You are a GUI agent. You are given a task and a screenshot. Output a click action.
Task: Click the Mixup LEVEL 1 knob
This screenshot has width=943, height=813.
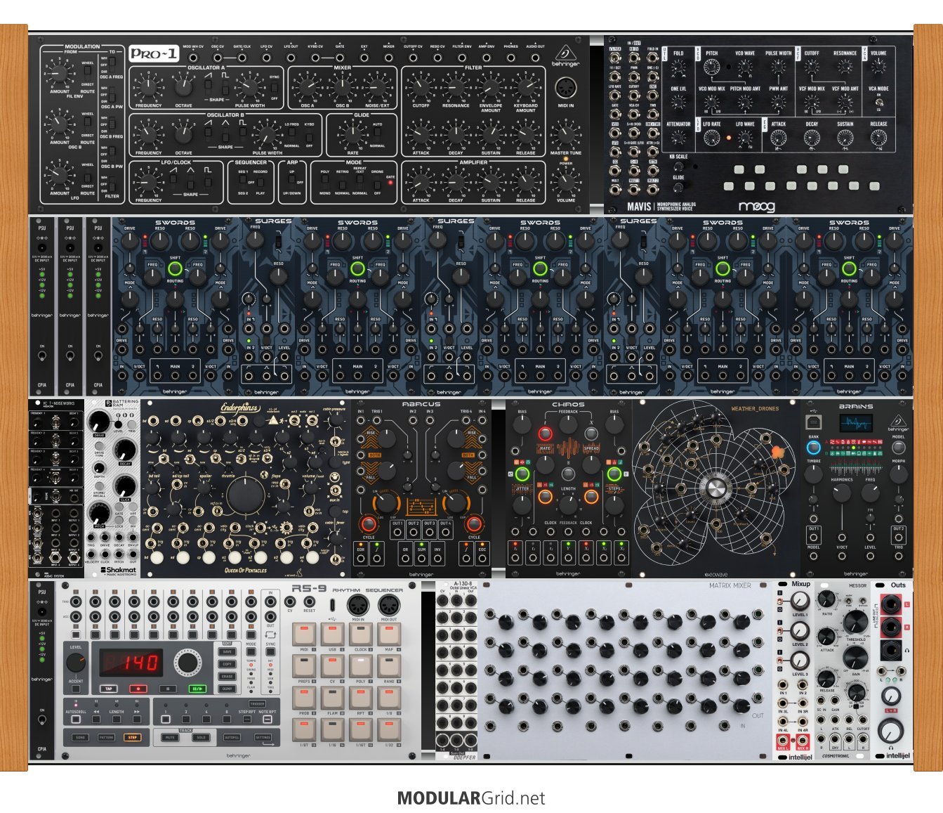[800, 601]
